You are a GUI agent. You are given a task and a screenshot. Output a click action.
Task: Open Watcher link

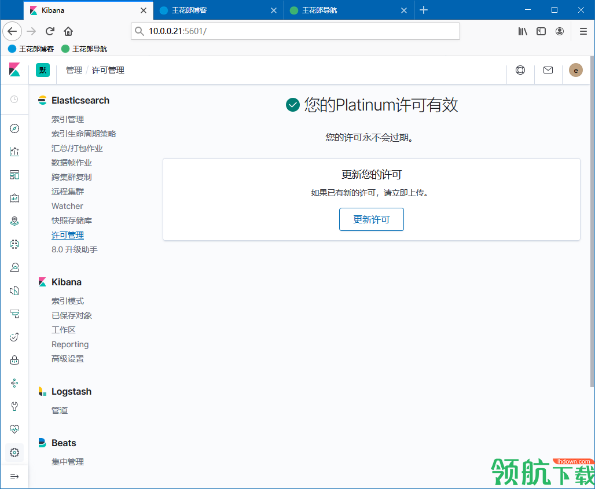[x=67, y=206]
